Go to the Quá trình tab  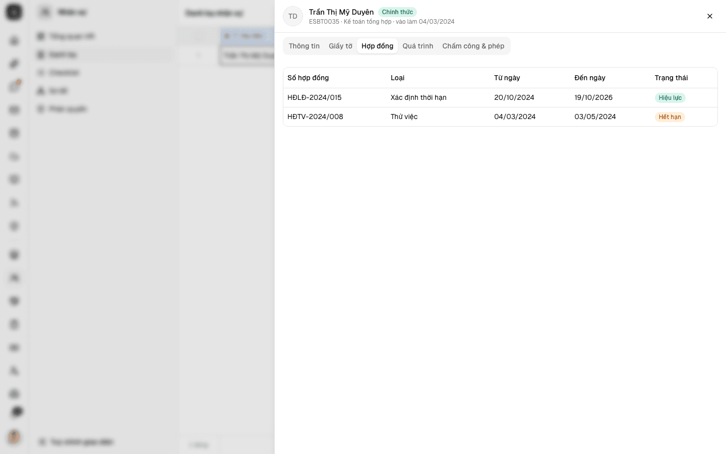(417, 46)
